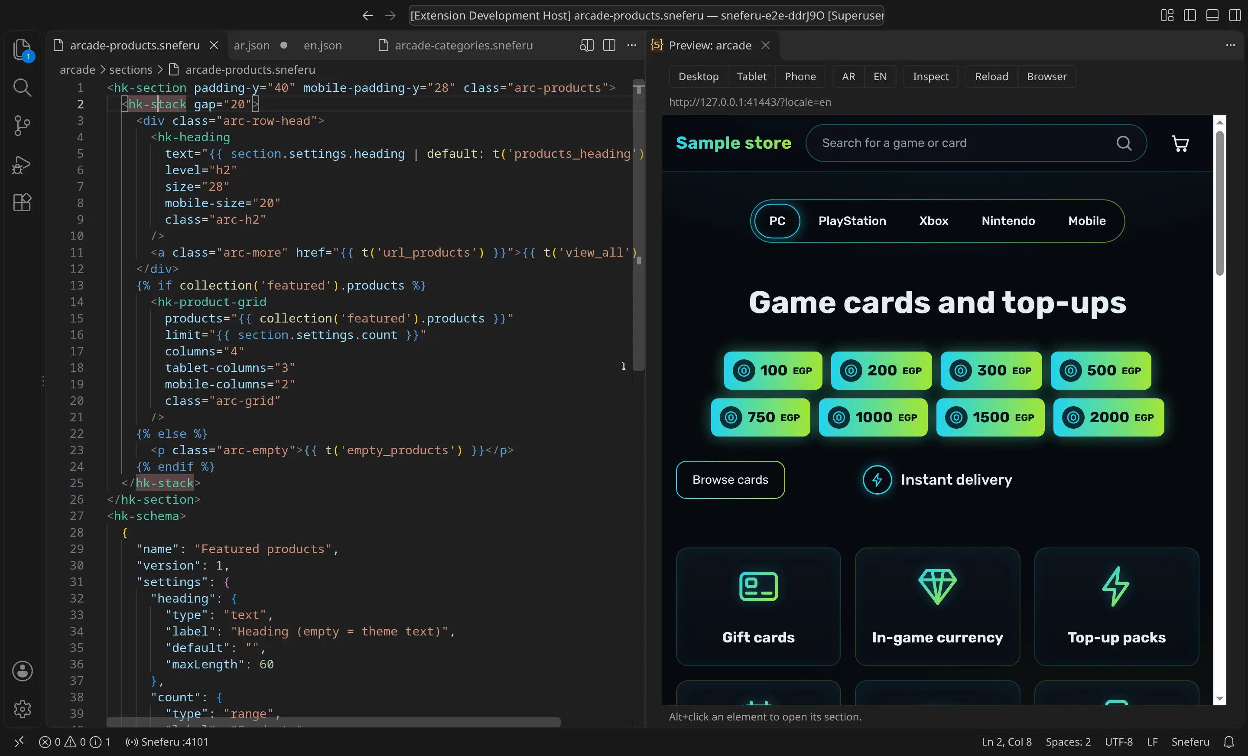This screenshot has height=756, width=1248.
Task: Open the sections breadcrumb dropdown
Action: (x=131, y=69)
